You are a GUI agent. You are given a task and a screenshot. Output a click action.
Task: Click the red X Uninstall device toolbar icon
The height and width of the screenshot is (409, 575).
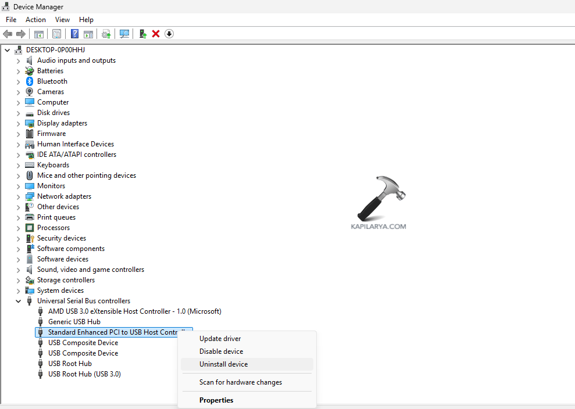pyautogui.click(x=156, y=34)
